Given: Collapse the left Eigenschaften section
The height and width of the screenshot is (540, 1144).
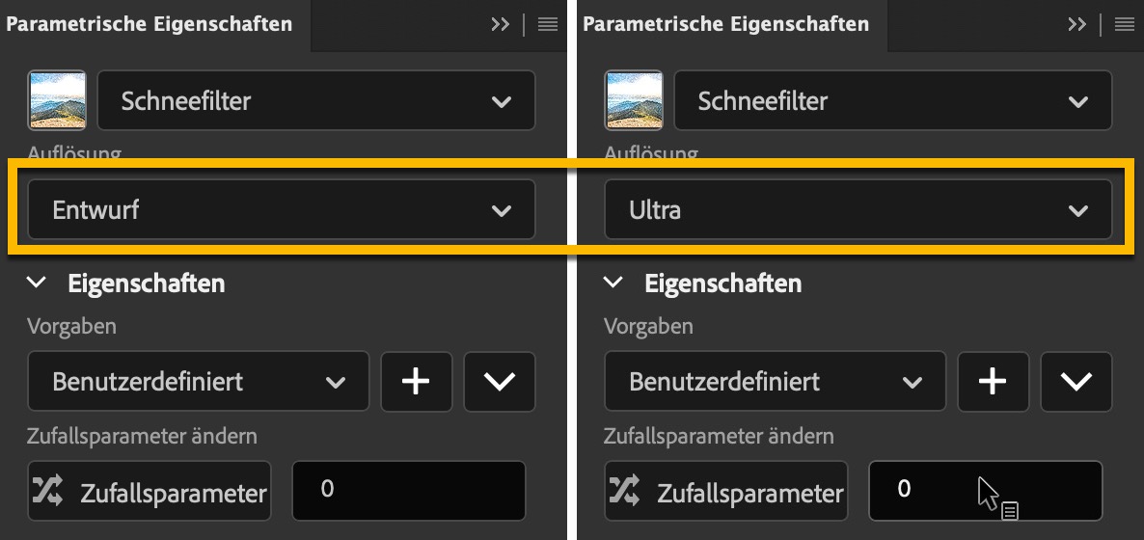Looking at the screenshot, I should (x=37, y=283).
